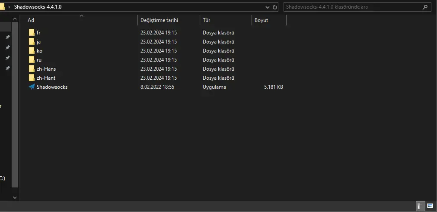Image resolution: width=437 pixels, height=212 pixels.
Task: Click the 5.181 KB size cell
Action: click(x=274, y=87)
